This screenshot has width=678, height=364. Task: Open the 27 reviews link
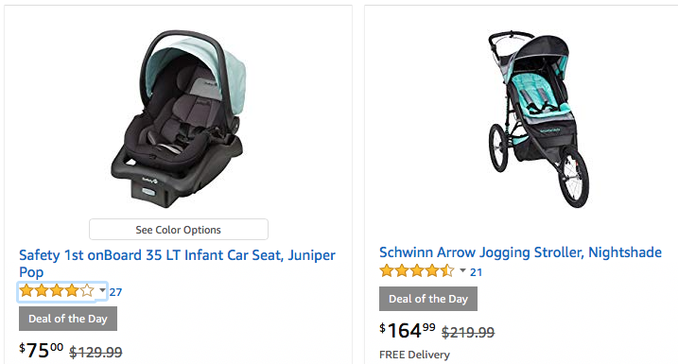pos(115,292)
